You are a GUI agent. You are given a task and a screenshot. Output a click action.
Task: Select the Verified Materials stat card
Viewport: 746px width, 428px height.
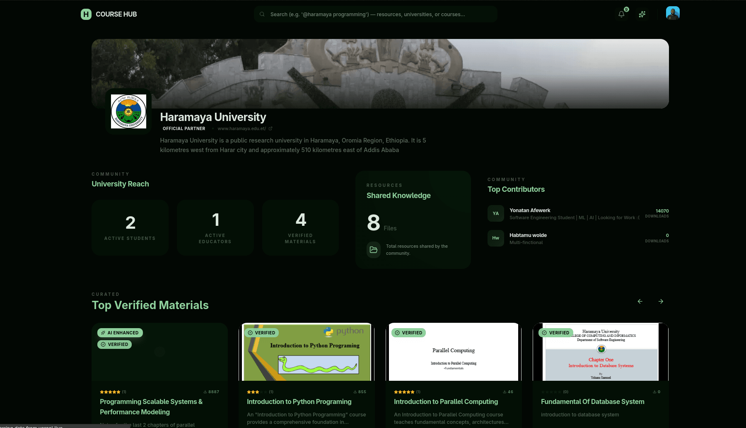coord(300,227)
